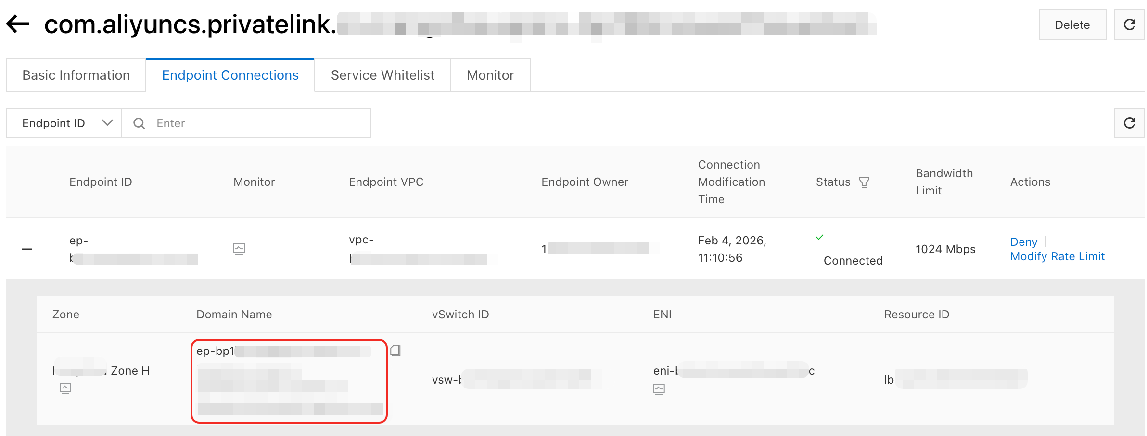Screen dimensions: 1147x436
Task: Refresh the page via top-right refresh icon
Action: click(1129, 24)
